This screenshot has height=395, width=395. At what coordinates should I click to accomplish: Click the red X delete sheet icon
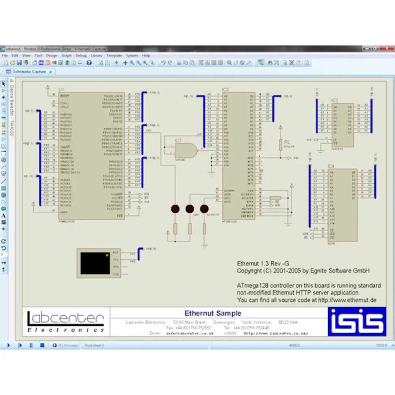click(x=292, y=63)
